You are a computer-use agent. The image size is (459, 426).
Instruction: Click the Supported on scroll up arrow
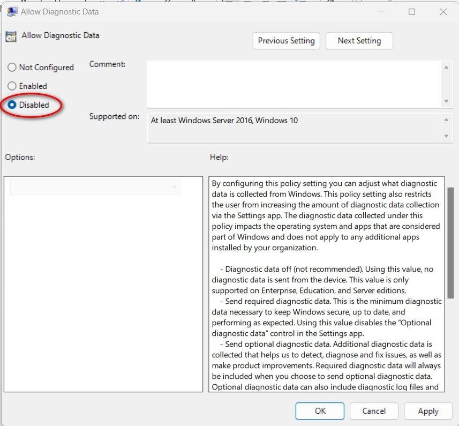coord(446,119)
